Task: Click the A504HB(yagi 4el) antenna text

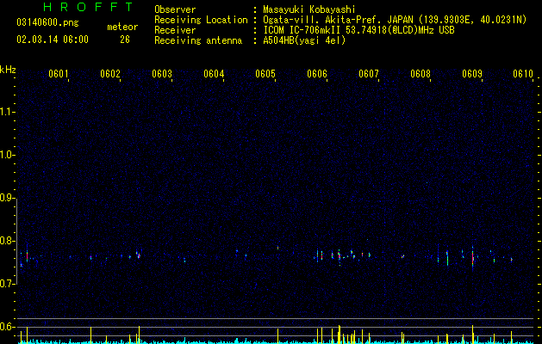Action: click(304, 40)
